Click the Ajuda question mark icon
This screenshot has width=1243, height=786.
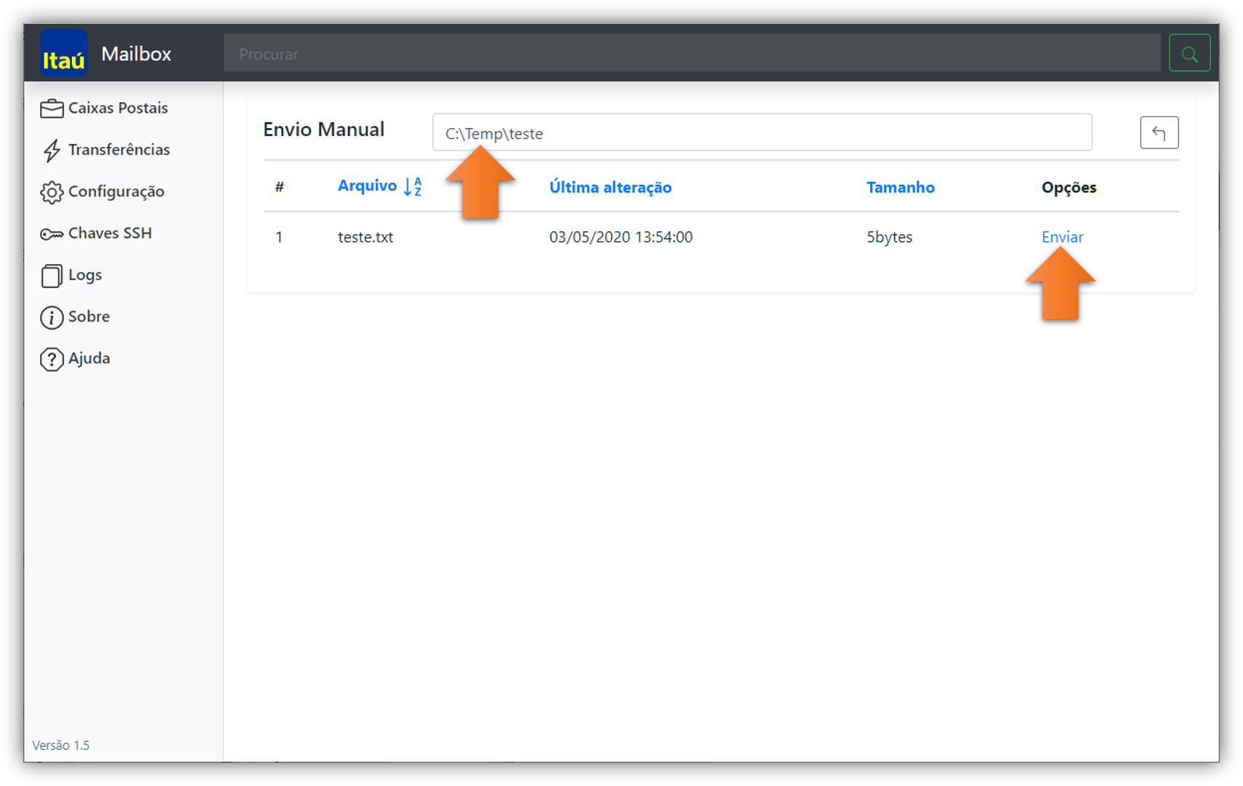[x=52, y=359]
